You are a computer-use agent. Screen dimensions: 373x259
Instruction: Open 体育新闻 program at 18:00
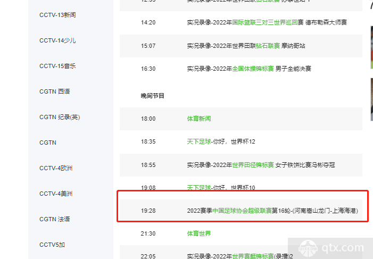tap(199, 119)
